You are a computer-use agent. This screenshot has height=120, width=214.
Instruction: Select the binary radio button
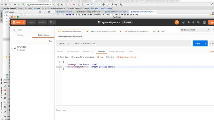(107, 57)
